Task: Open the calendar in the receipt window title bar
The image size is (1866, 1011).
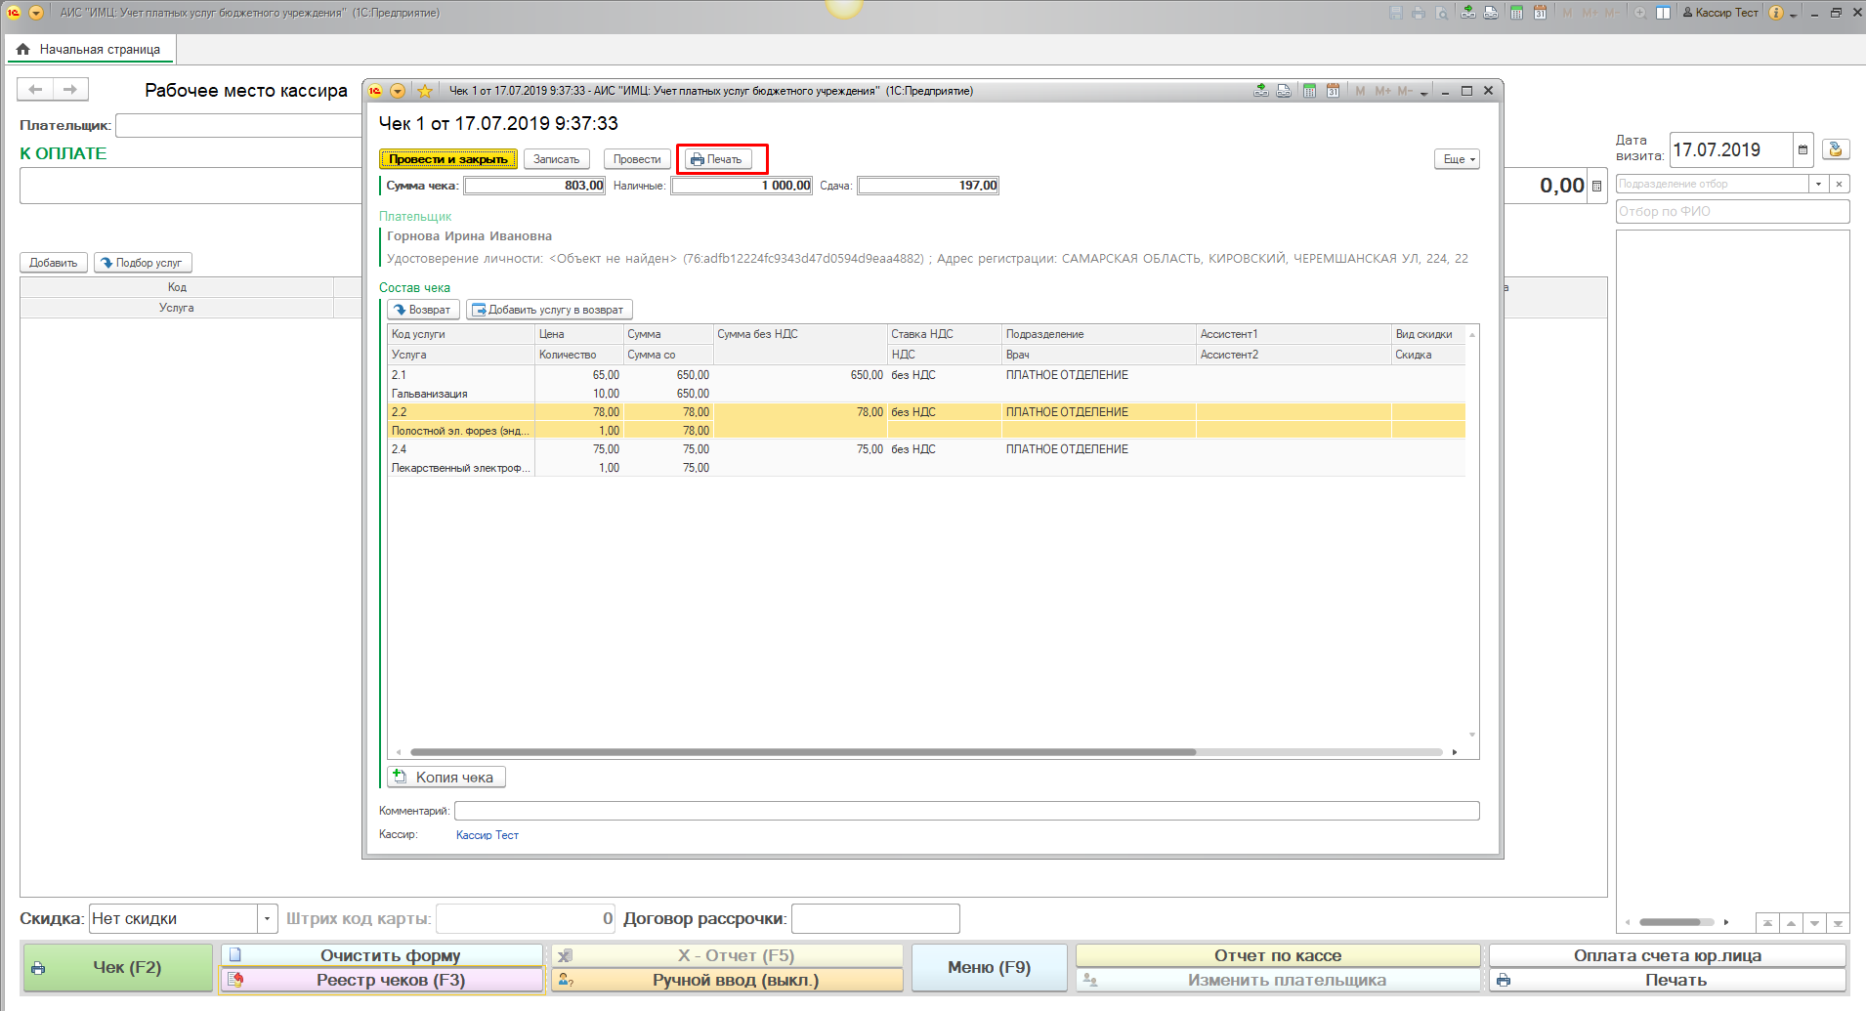Action: point(1333,91)
